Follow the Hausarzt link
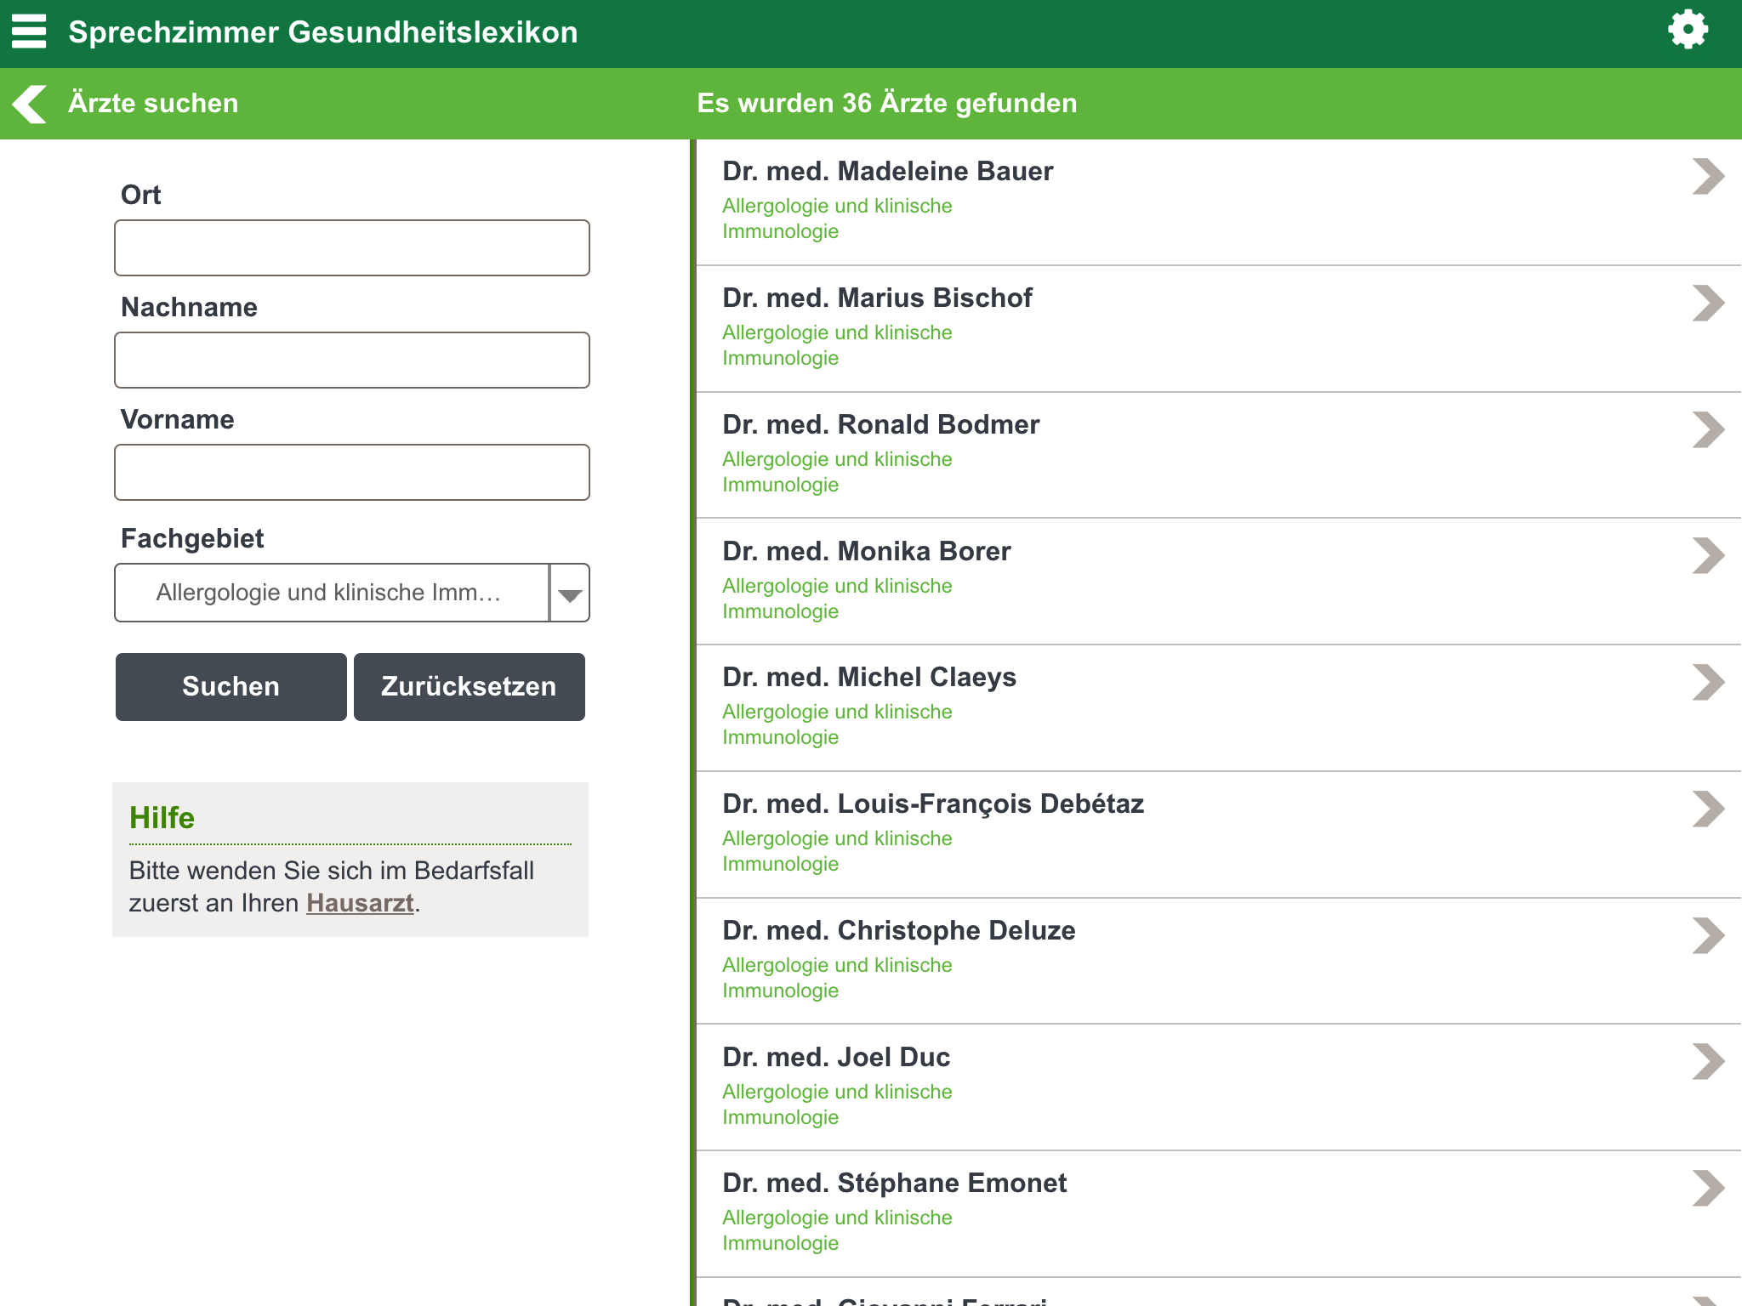Screen dimensions: 1742x1306 coord(360,903)
